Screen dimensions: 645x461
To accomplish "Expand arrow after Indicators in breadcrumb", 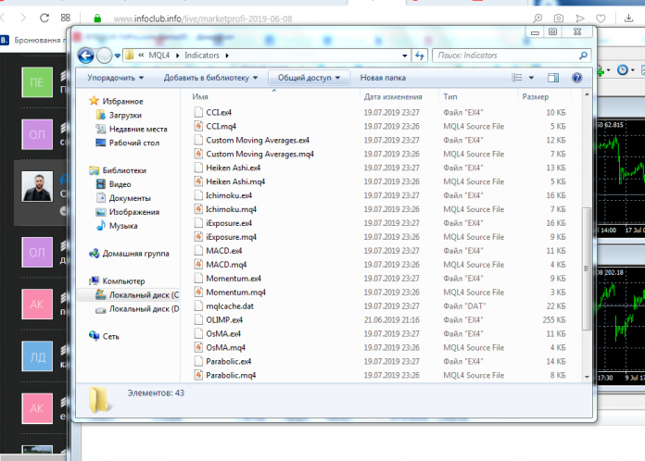I will (227, 56).
